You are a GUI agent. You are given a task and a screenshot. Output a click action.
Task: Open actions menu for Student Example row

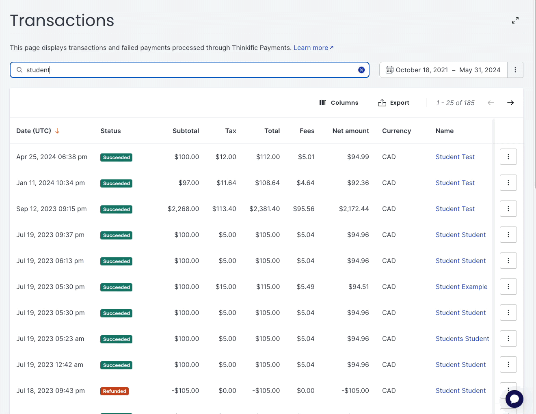pos(508,287)
